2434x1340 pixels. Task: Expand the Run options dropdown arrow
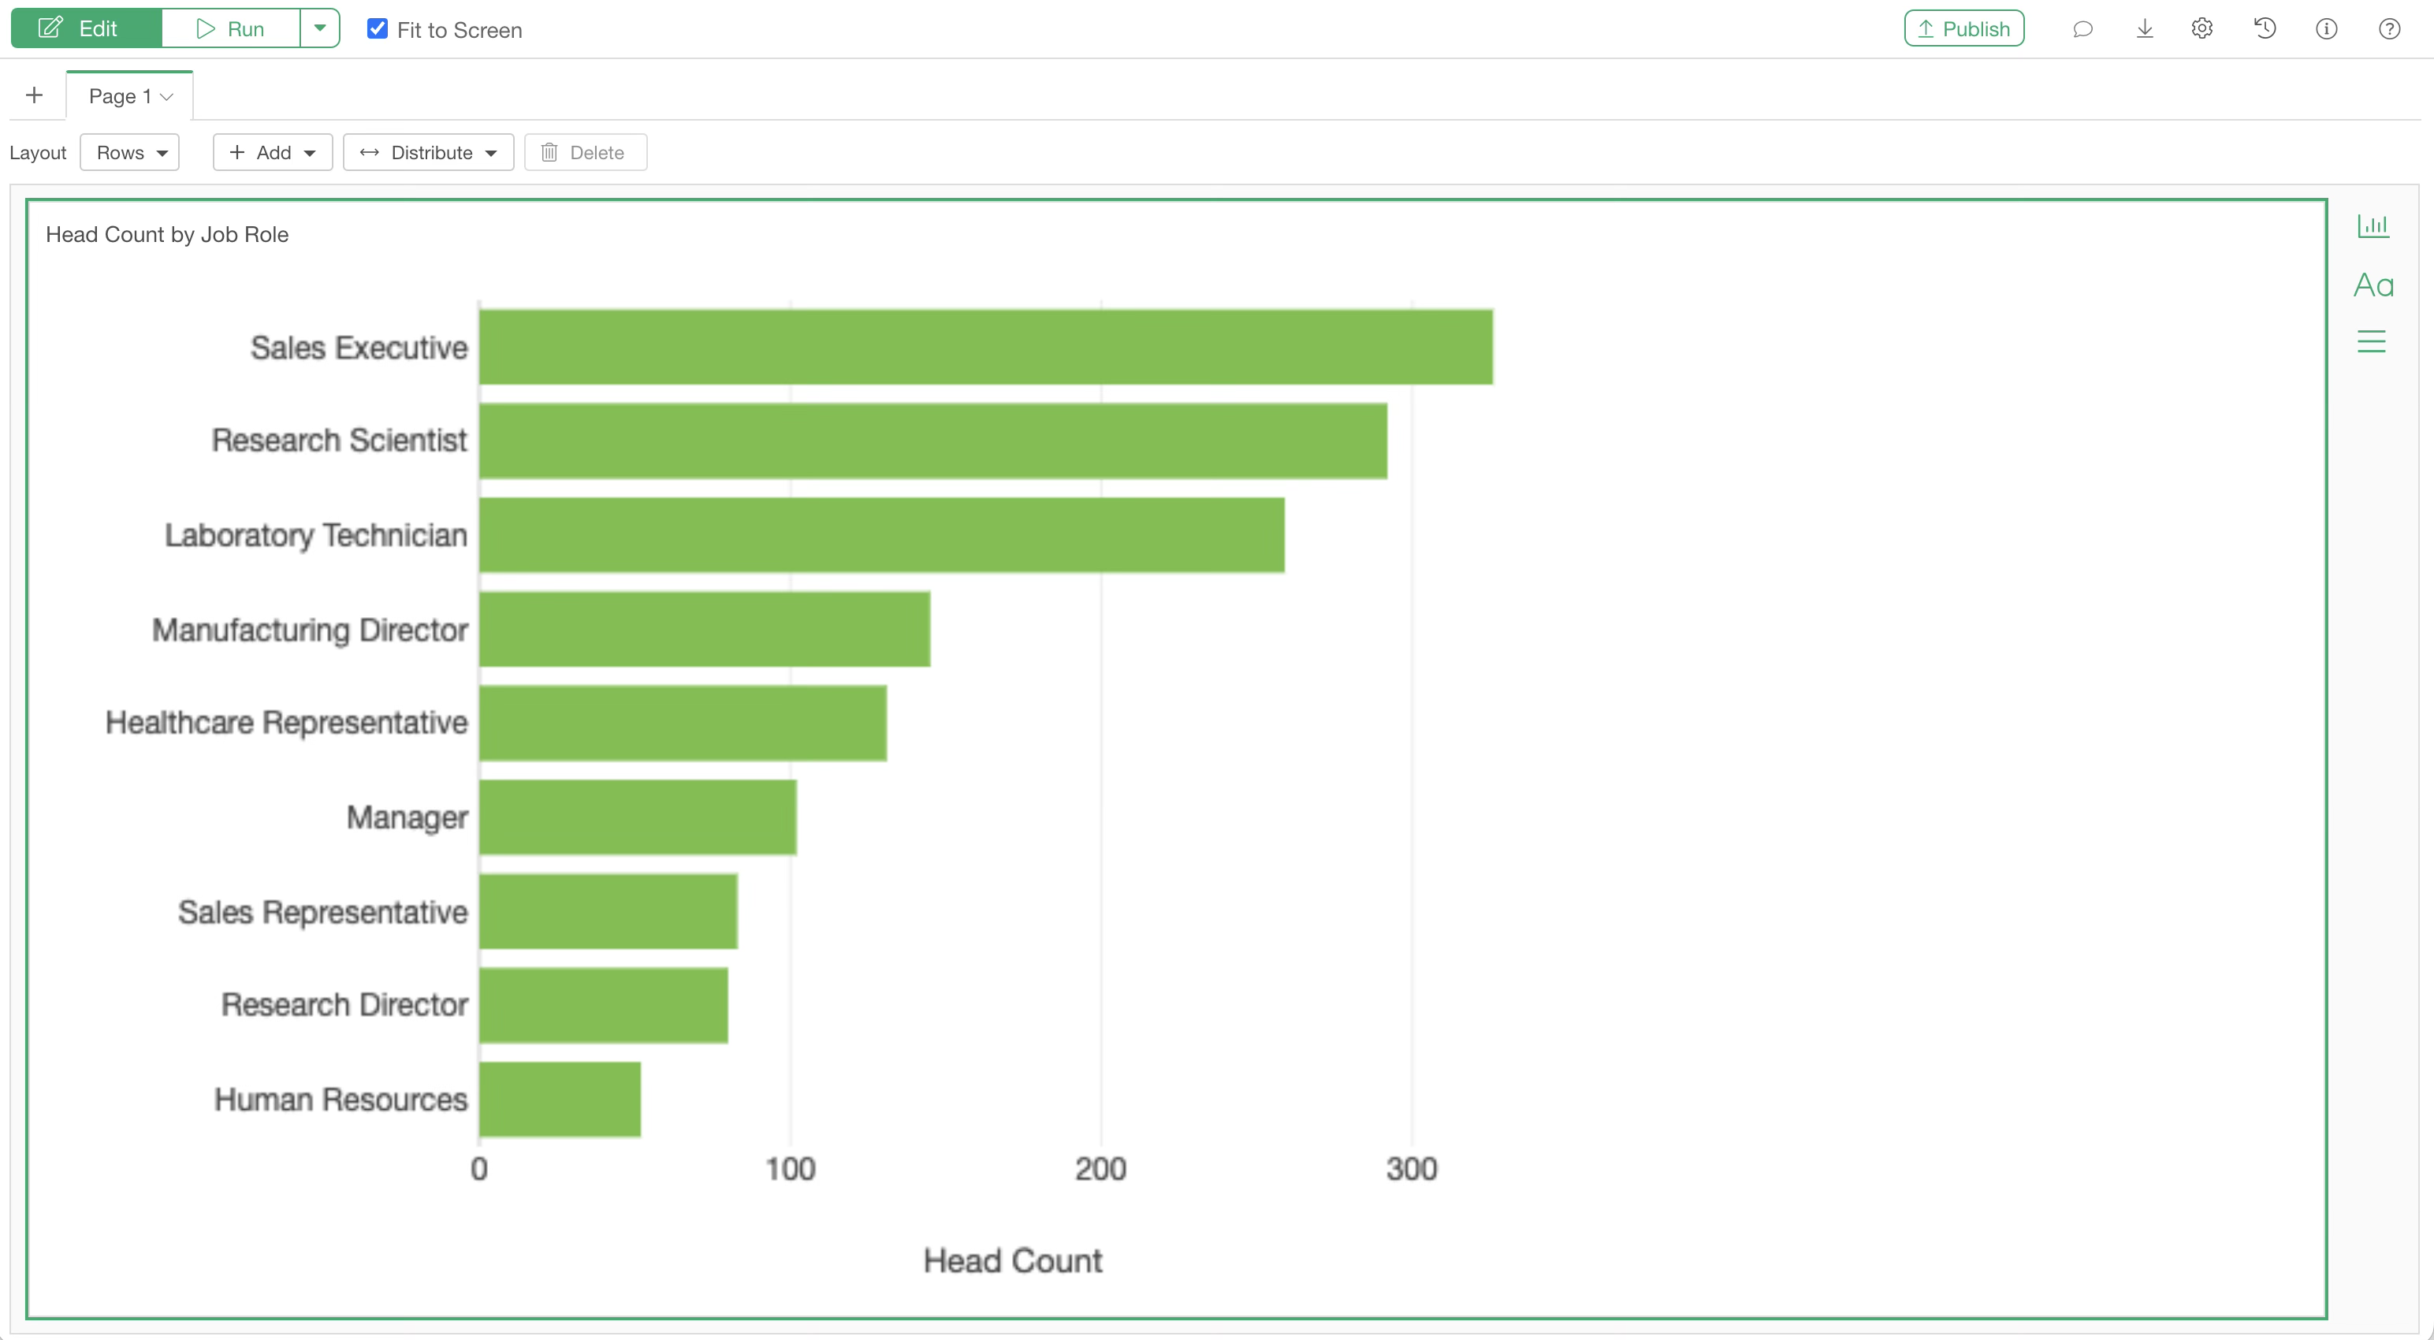(x=320, y=28)
